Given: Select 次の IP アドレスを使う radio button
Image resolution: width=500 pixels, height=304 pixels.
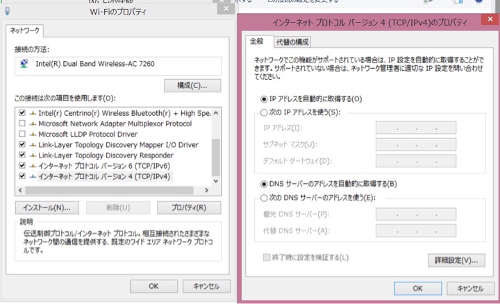Looking at the screenshot, I should tap(264, 112).
